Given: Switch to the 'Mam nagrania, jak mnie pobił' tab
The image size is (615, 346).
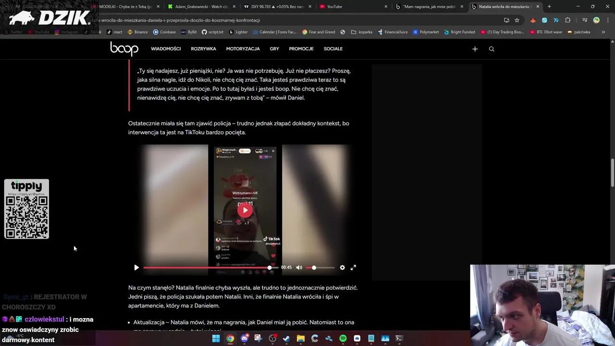Looking at the screenshot, I should coord(429,7).
